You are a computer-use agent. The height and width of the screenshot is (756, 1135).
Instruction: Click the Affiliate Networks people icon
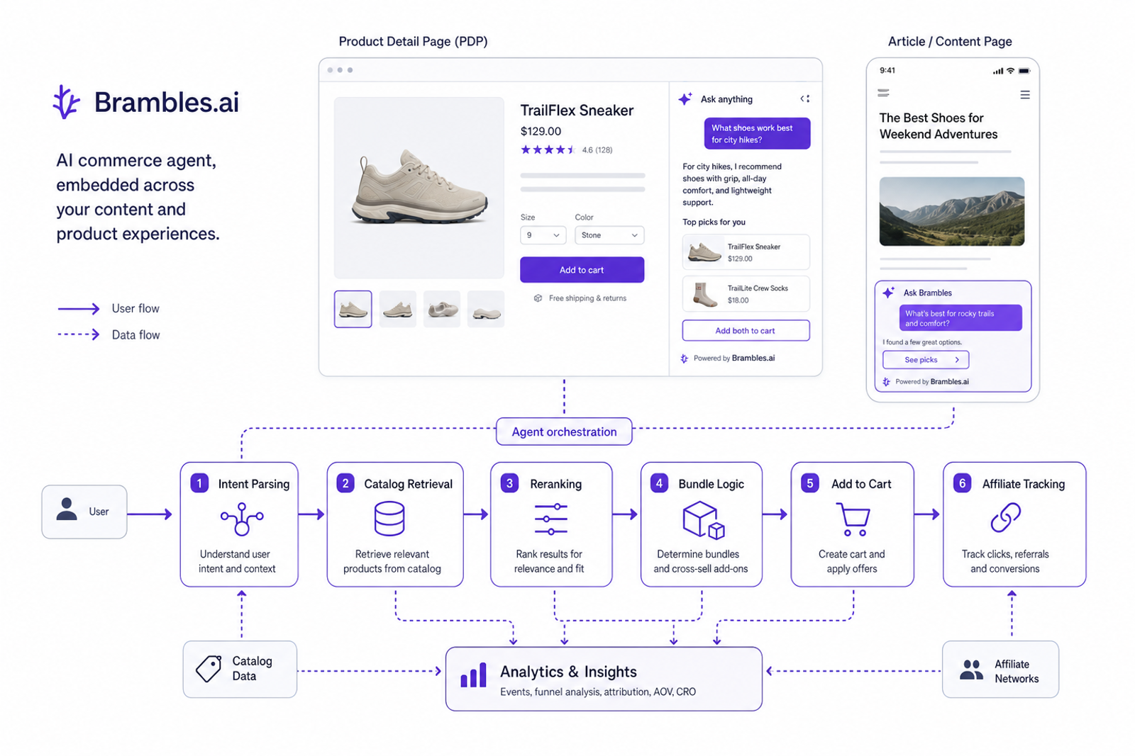pyautogui.click(x=971, y=670)
